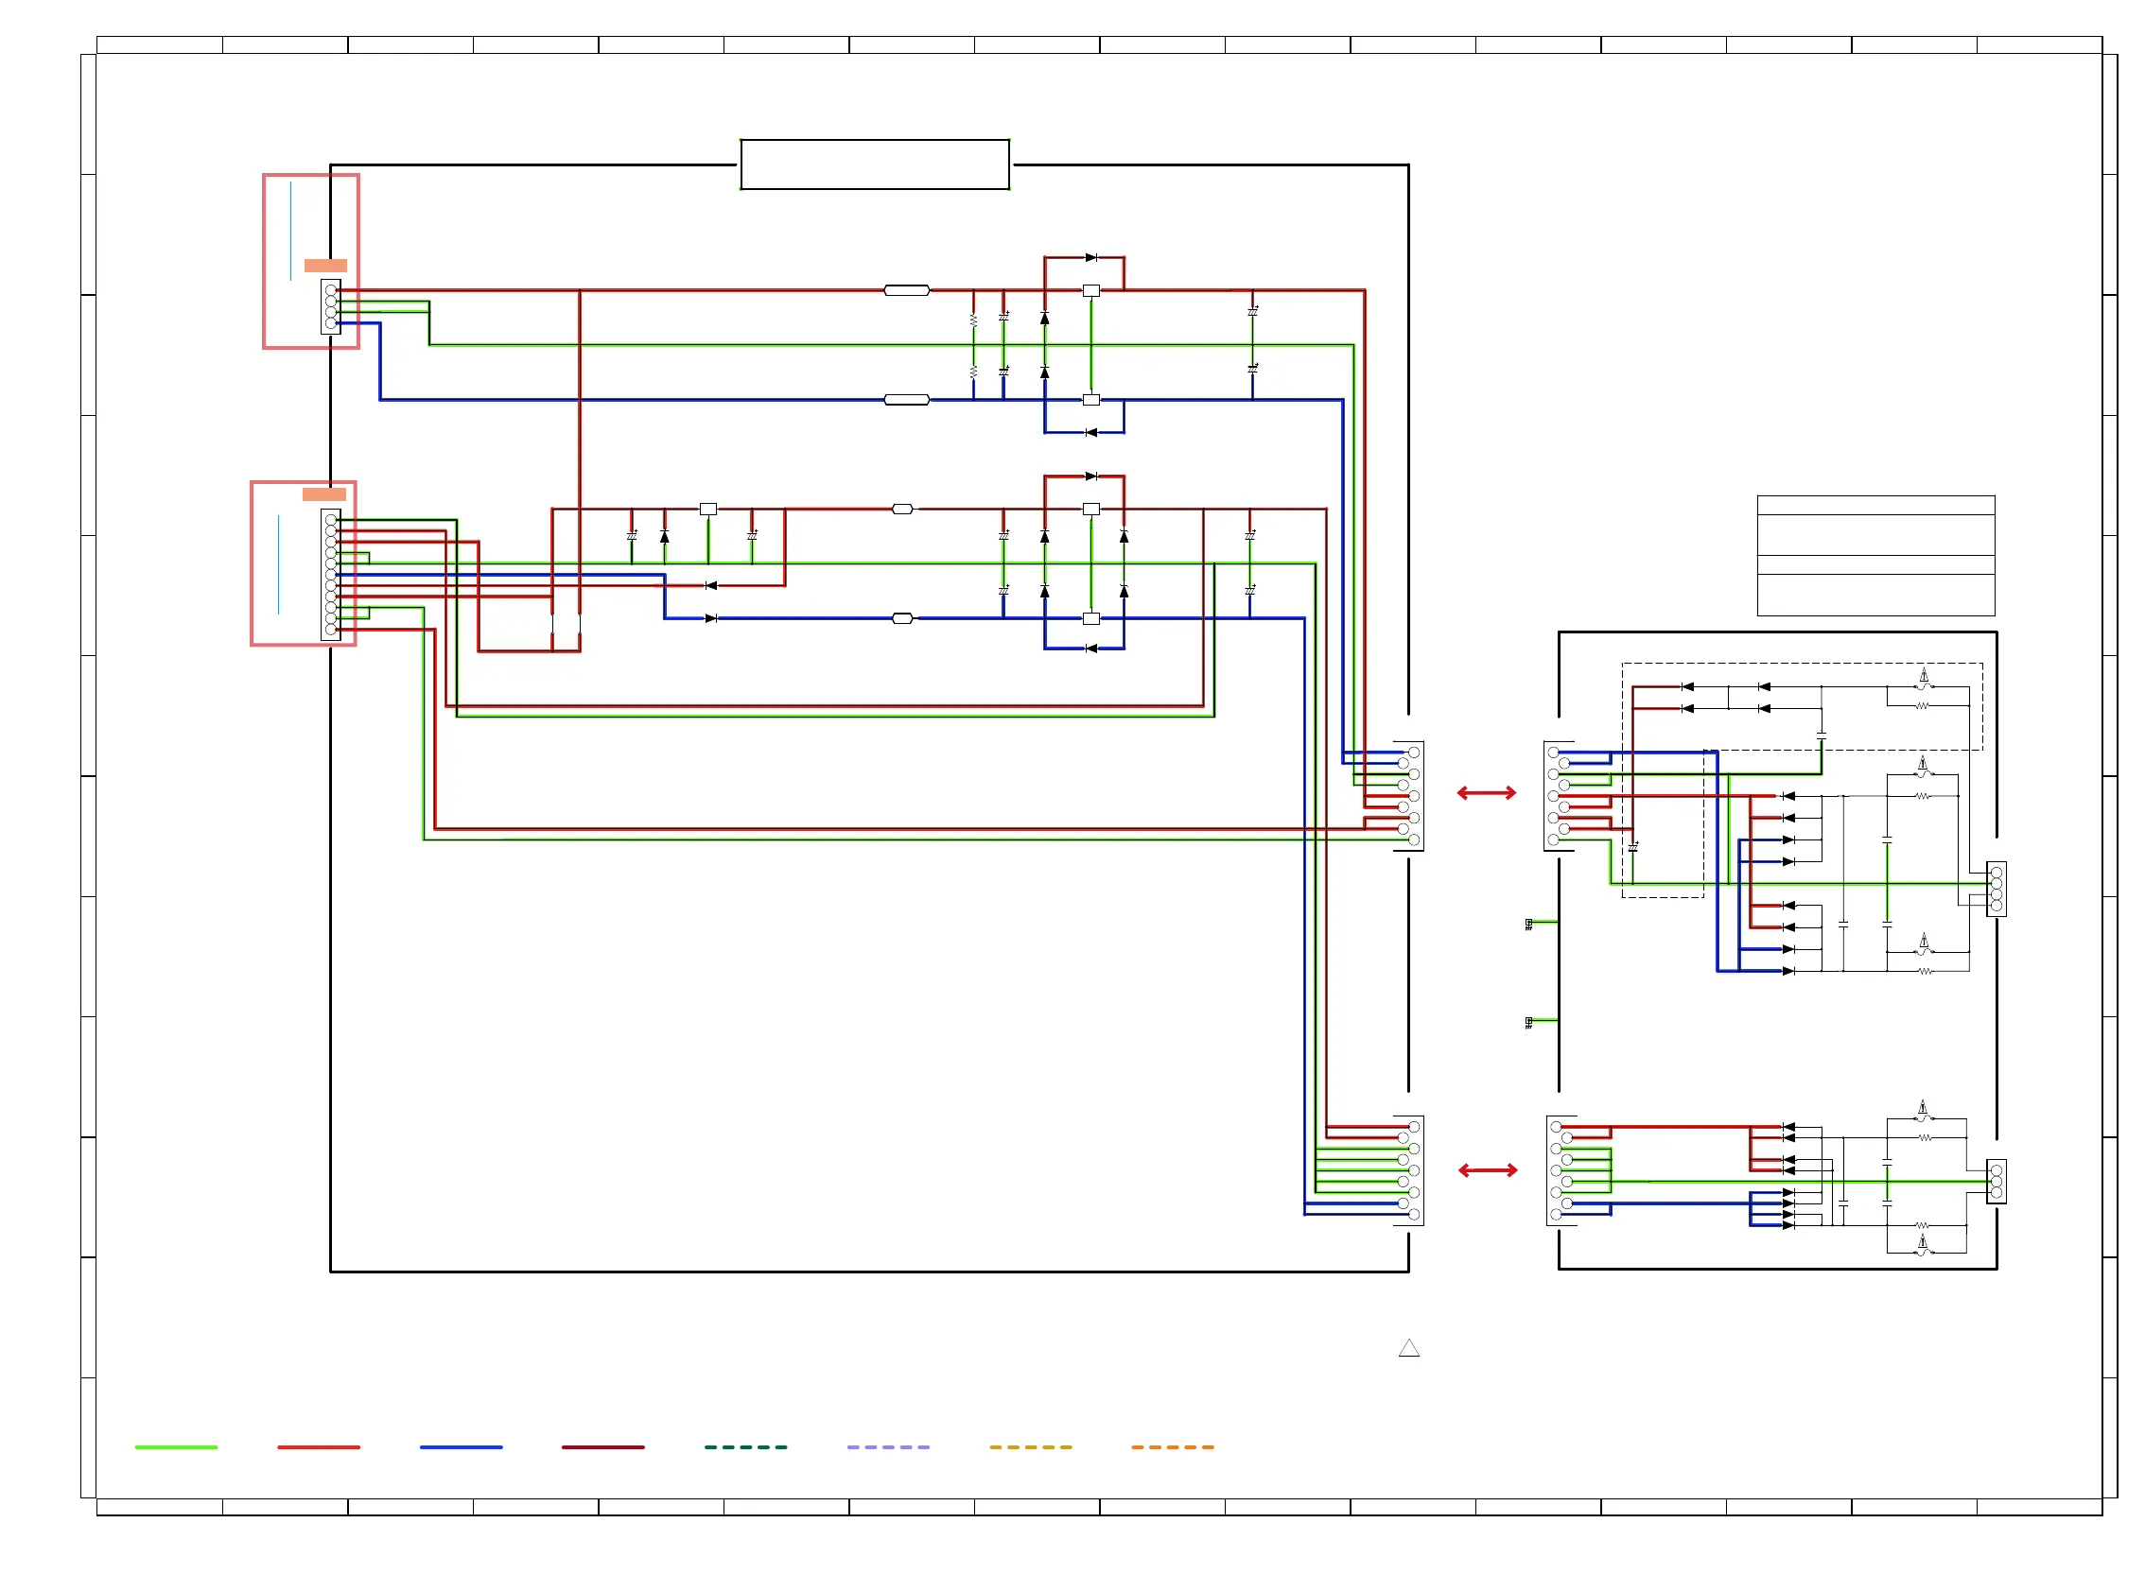Click the rightmost orange dashed legend line
This screenshot has width=2145, height=1592.
1173,1446
